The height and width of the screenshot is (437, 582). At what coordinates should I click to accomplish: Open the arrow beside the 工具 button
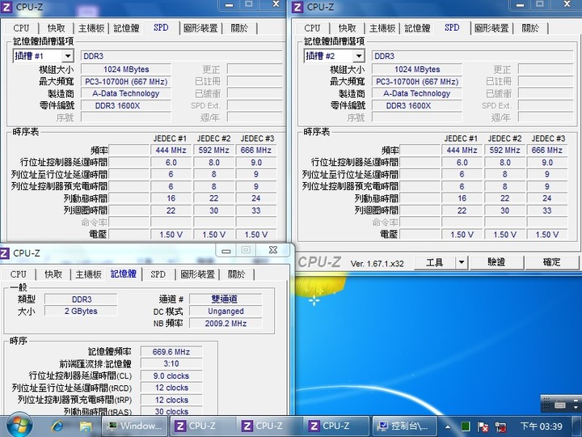click(x=462, y=262)
